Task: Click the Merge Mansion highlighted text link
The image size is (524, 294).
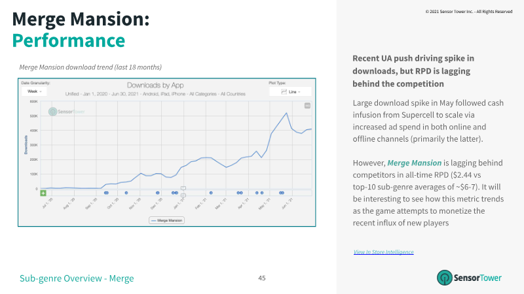Action: tap(415, 163)
